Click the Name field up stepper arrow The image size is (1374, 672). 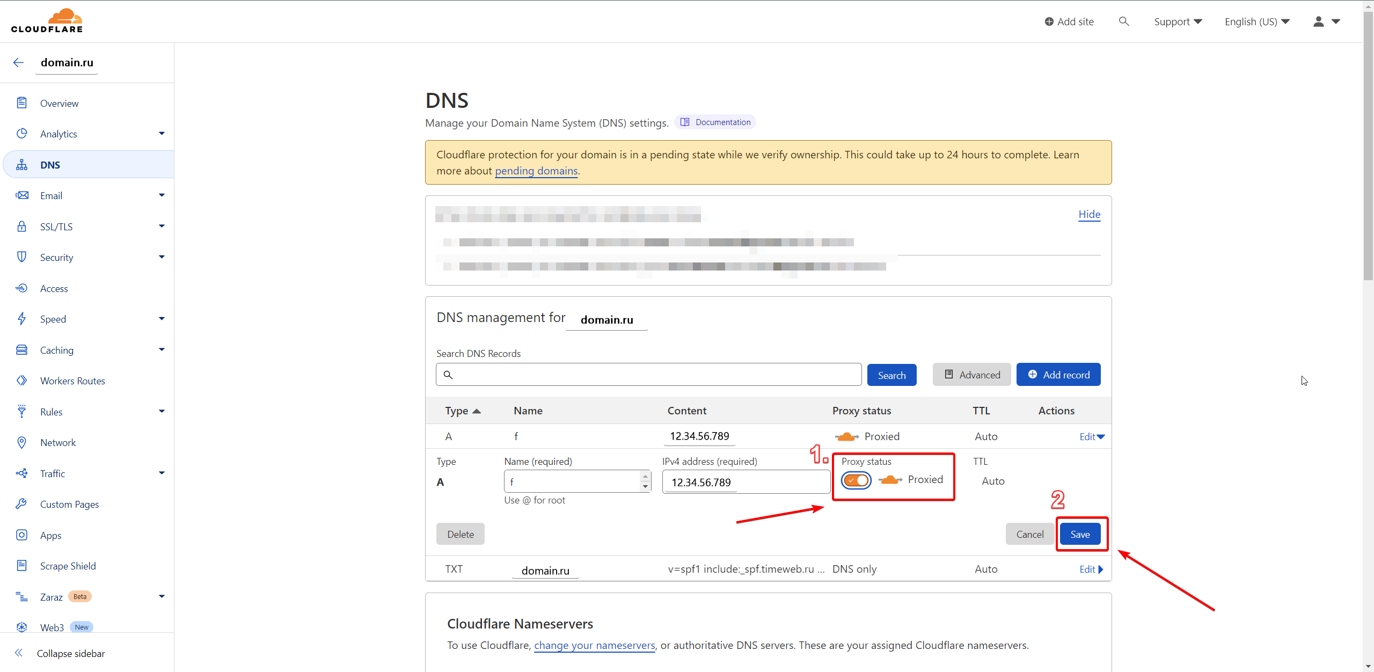point(645,477)
